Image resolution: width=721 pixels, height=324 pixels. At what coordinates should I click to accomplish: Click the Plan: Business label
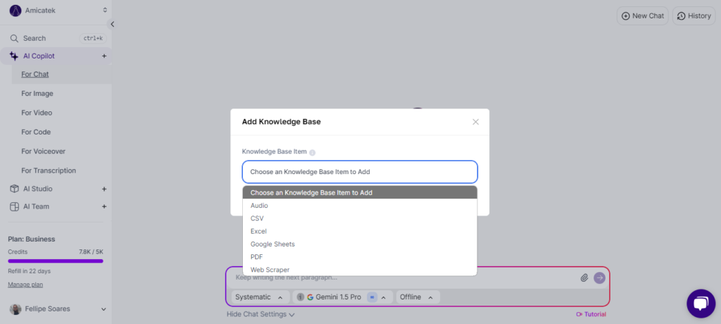pyautogui.click(x=31, y=239)
